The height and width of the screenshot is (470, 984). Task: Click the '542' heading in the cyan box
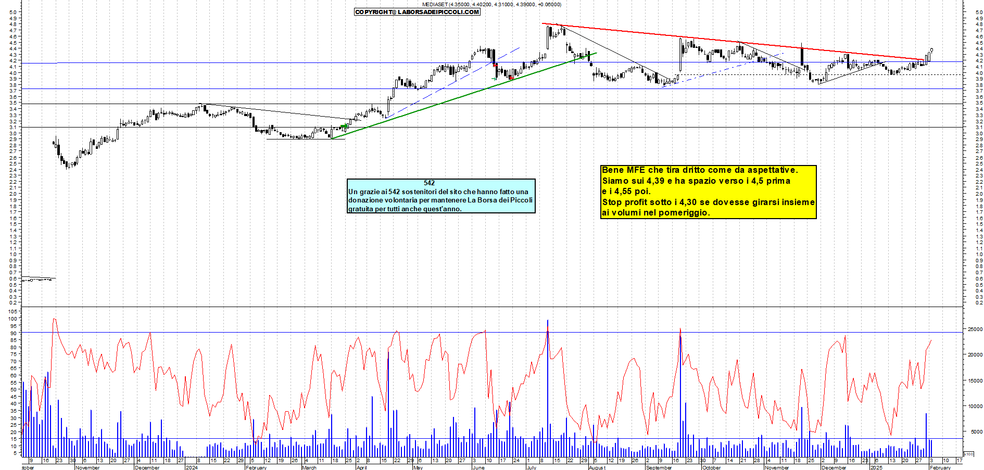coord(429,183)
